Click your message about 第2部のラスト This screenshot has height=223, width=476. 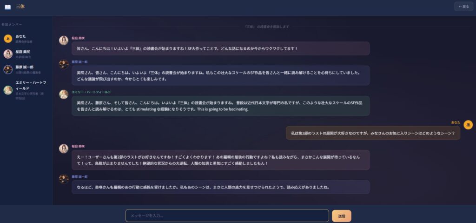click(373, 133)
